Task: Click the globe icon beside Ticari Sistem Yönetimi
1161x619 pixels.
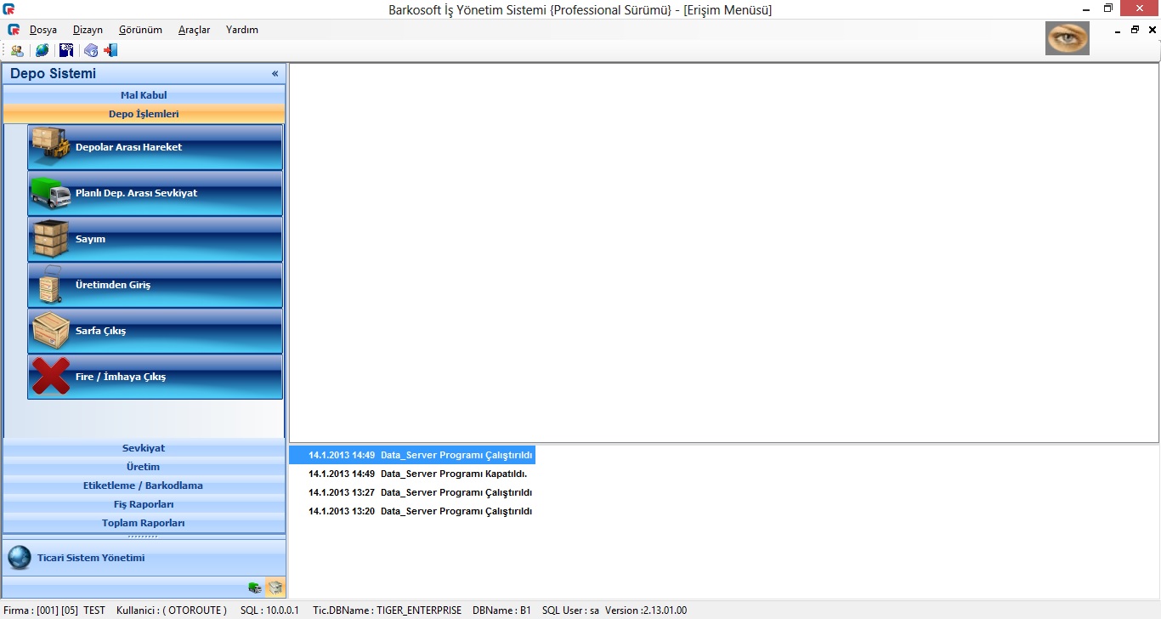Action: click(20, 558)
